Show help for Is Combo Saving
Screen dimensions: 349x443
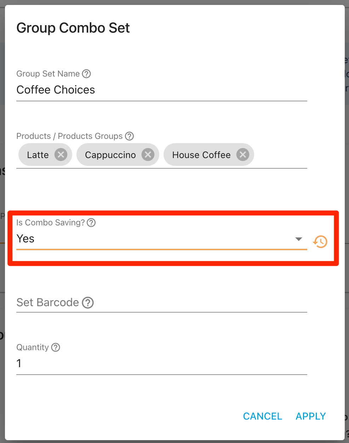[x=91, y=223]
